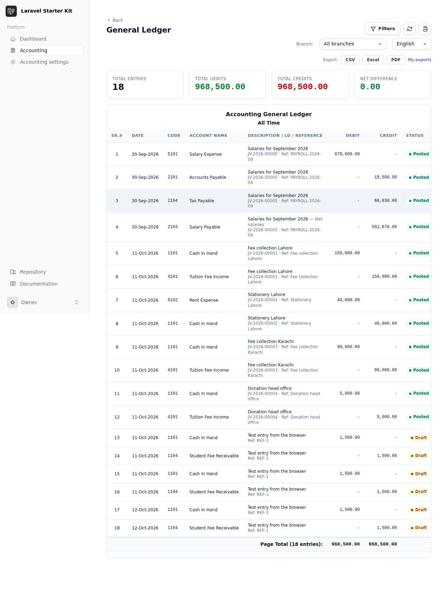Expand the Owner account menu chevron

tap(77, 302)
